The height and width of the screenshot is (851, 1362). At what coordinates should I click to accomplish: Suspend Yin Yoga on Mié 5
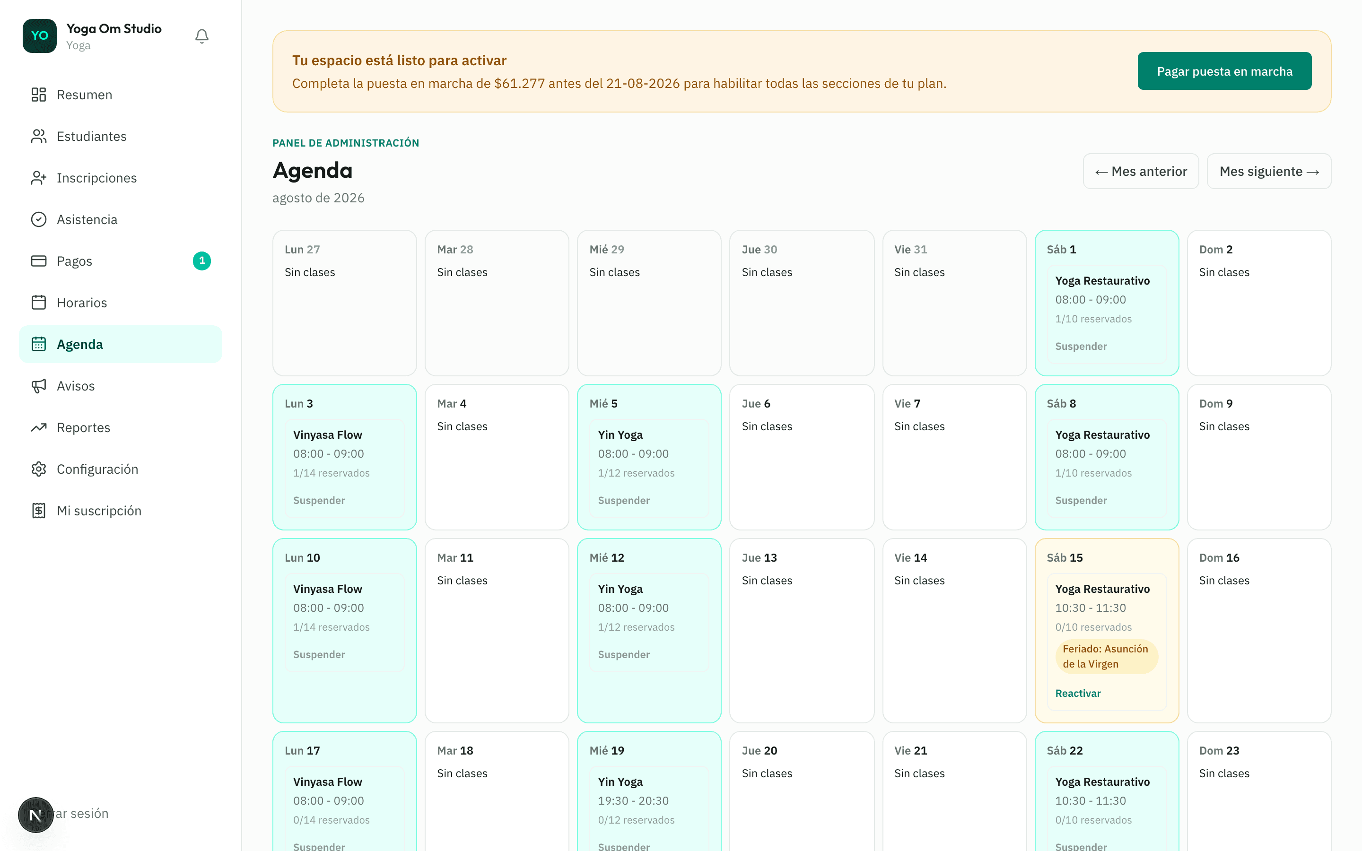click(x=623, y=500)
